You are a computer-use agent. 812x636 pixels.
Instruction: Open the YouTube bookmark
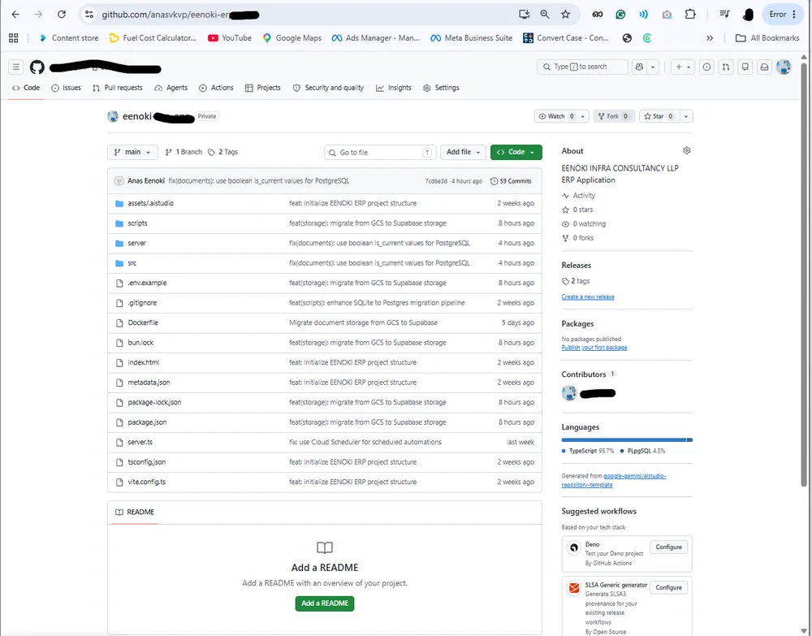pyautogui.click(x=230, y=38)
